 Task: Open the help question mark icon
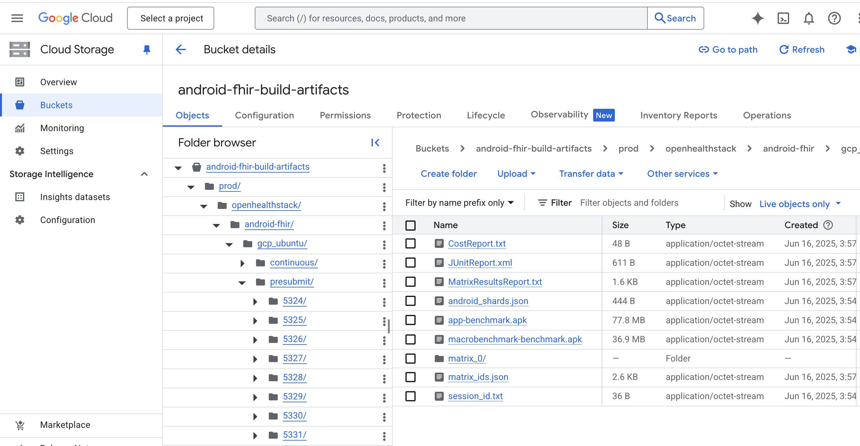tap(834, 19)
